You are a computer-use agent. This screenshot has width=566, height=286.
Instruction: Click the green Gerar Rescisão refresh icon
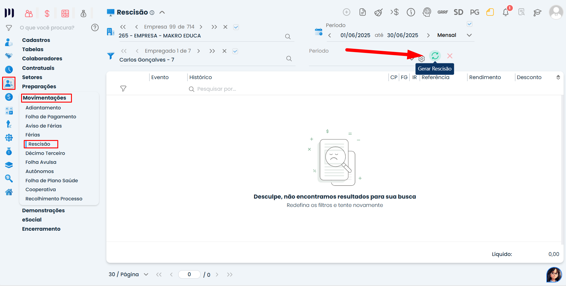tap(435, 56)
